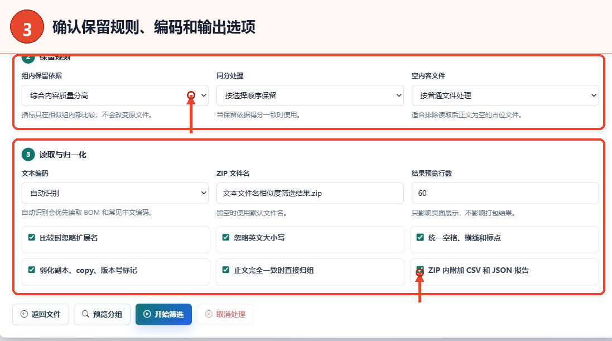Click the back arrow icon in 返回文件
The height and width of the screenshot is (341, 612).
(x=24, y=314)
